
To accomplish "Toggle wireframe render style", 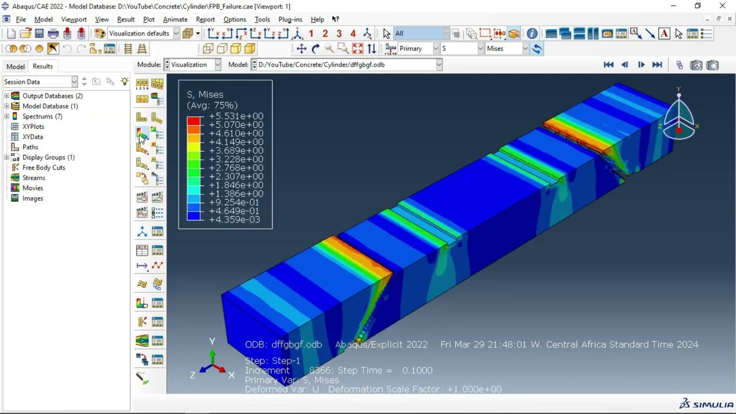I will coord(208,49).
